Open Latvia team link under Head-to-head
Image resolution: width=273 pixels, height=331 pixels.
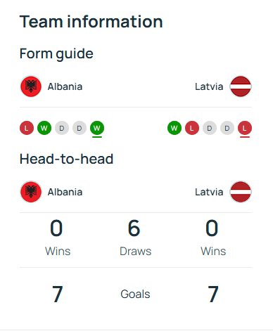point(209,192)
